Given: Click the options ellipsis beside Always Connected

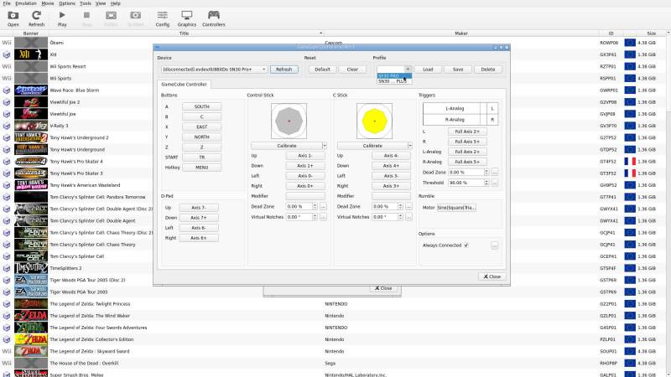Looking at the screenshot, I should 495,245.
